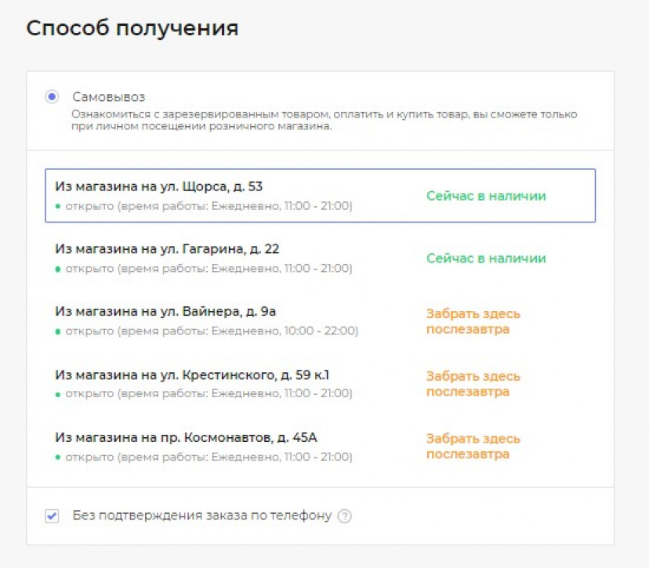Click 'Забрать здесь послезавтра' for Космонавтов store
Screen dimensions: 649x568
click(x=473, y=447)
